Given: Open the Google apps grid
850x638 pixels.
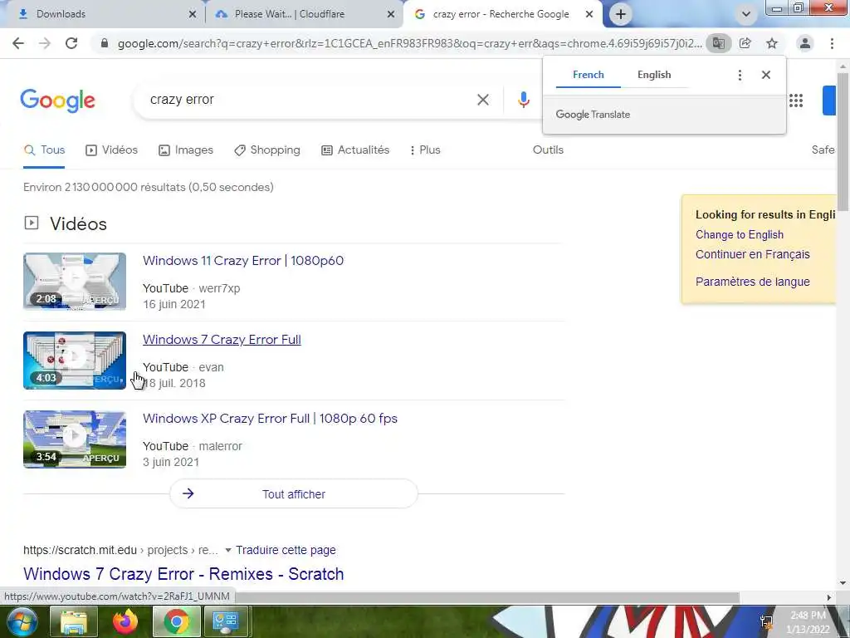Looking at the screenshot, I should 796,101.
